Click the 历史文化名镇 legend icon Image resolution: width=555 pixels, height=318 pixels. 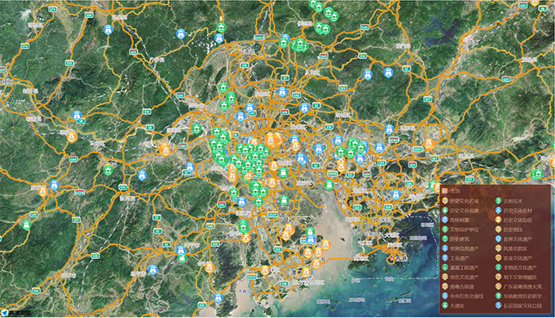(445, 210)
